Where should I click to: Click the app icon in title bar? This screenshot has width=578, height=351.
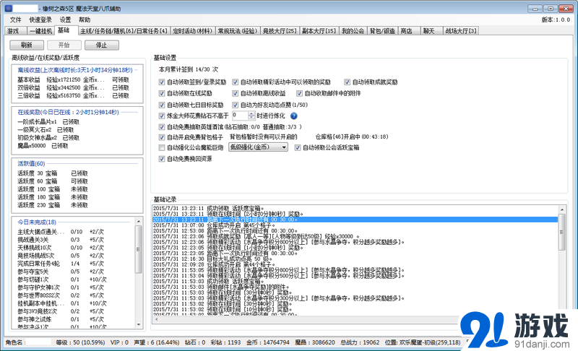(x=8, y=8)
